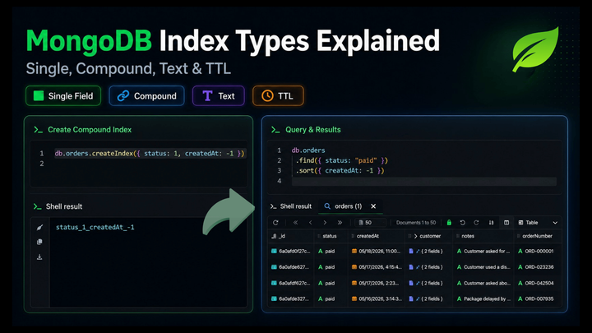Image resolution: width=592 pixels, height=333 pixels.
Task: Click the createIndex code on line 1
Action: (150, 153)
